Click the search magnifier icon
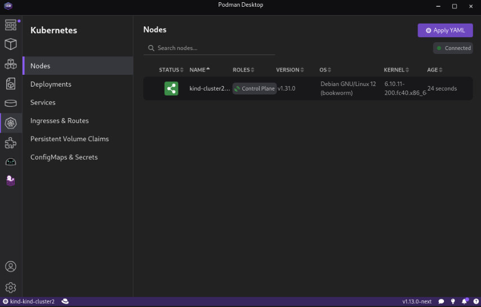This screenshot has width=481, height=307. pyautogui.click(x=151, y=48)
